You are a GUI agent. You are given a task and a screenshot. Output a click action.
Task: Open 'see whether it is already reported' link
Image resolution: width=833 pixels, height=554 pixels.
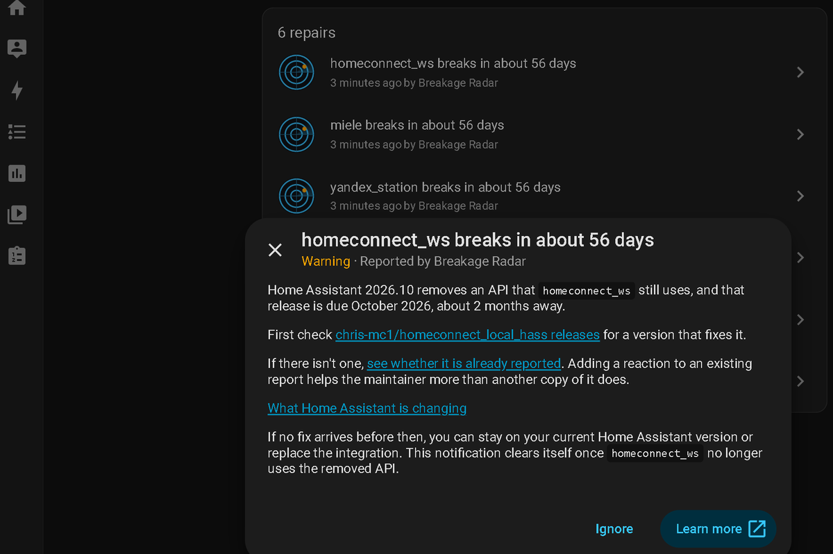pos(464,364)
